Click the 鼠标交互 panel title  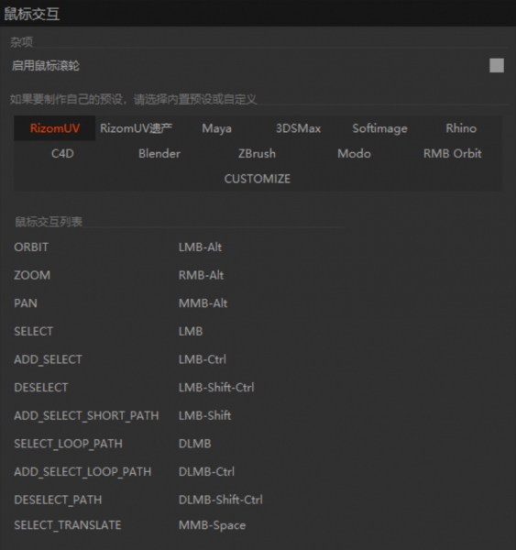(31, 14)
